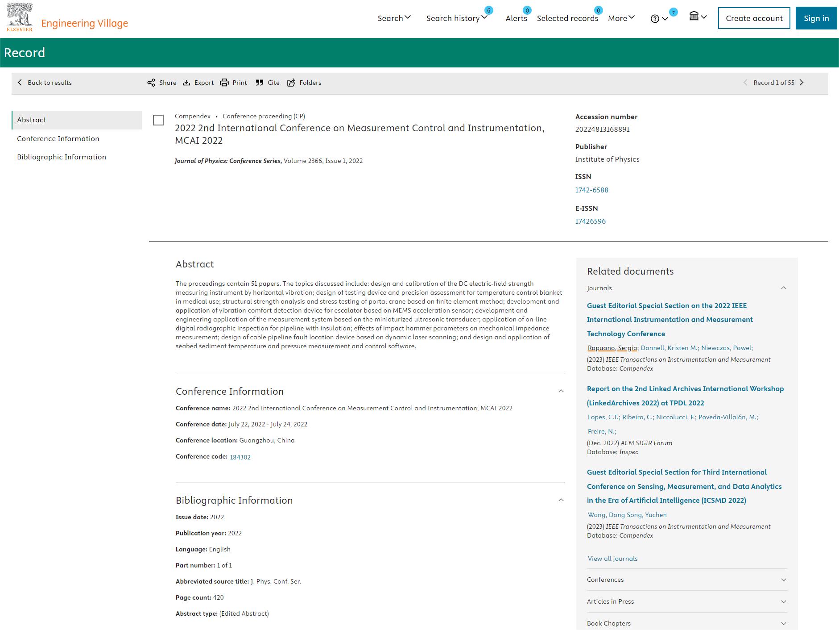Click the Sign in button
Image resolution: width=839 pixels, height=630 pixels.
pyautogui.click(x=816, y=18)
